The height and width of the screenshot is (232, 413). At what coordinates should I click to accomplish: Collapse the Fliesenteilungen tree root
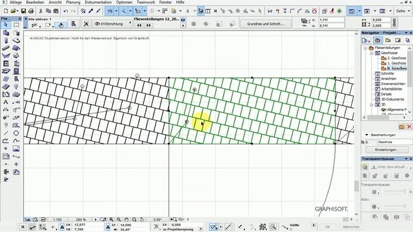[365, 48]
